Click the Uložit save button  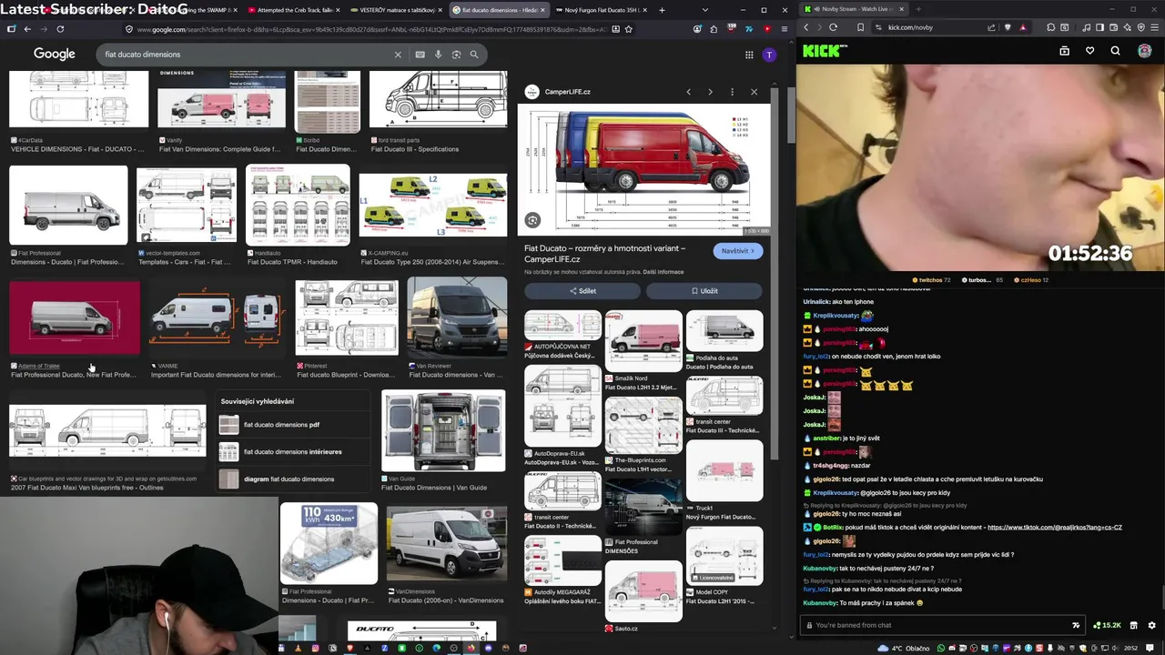tap(704, 291)
